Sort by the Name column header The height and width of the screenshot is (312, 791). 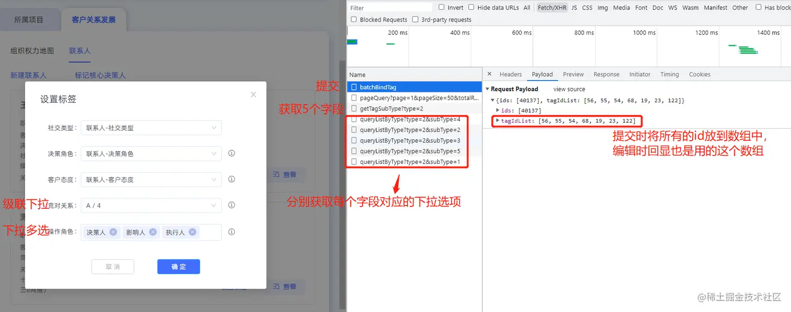click(x=414, y=75)
